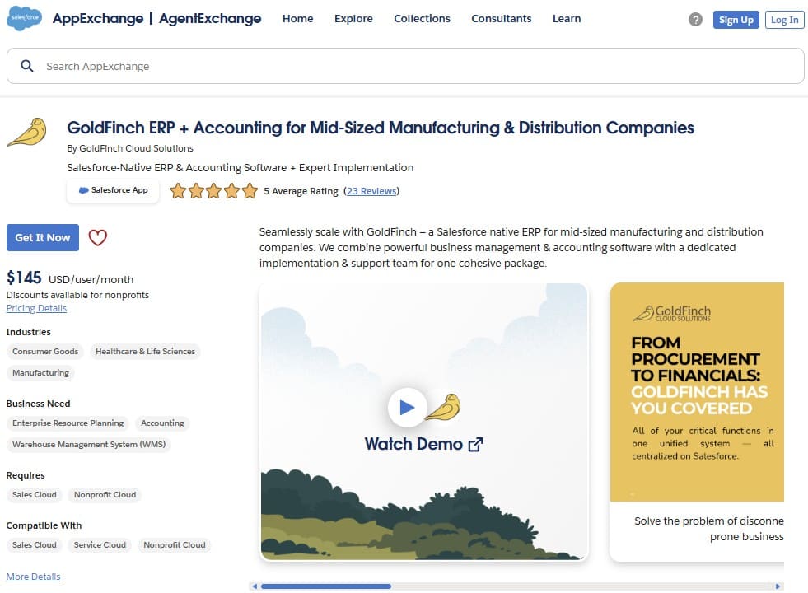Viewport: 808px width, 593px height.
Task: Click the Log In button
Action: 784,20
